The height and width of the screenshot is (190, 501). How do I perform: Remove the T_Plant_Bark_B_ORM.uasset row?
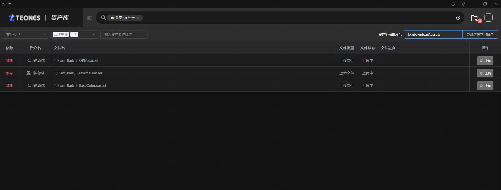click(9, 60)
